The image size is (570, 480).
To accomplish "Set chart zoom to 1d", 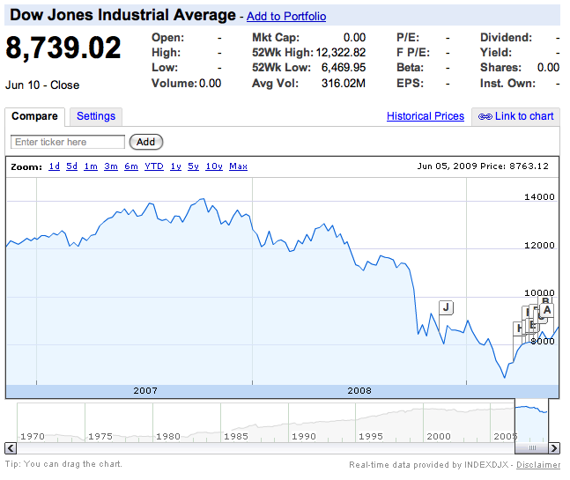I will [55, 166].
